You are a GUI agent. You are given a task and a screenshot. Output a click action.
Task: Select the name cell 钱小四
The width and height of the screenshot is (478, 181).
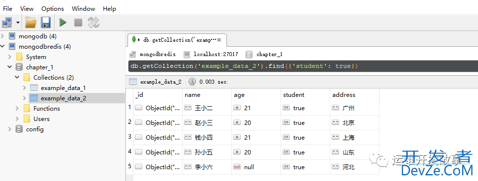coord(207,137)
